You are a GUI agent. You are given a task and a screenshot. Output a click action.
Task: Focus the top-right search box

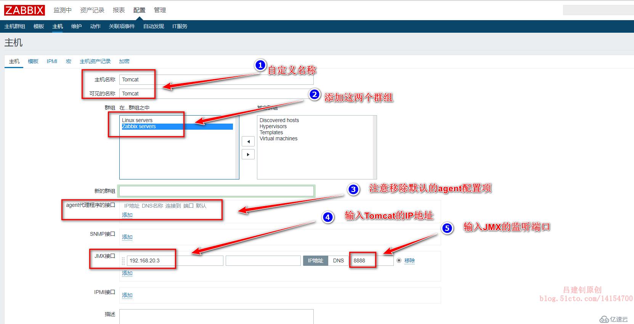pos(599,10)
